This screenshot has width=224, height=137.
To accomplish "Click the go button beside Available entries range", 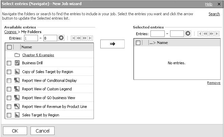I will [x=61, y=38].
